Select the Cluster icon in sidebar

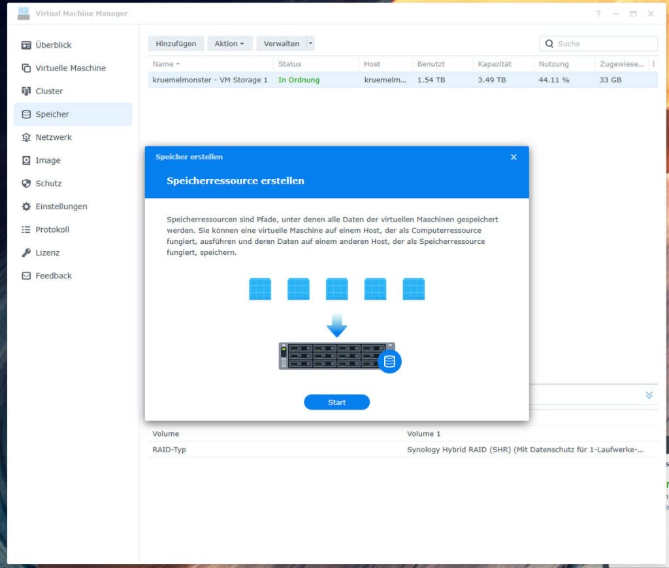(x=26, y=91)
